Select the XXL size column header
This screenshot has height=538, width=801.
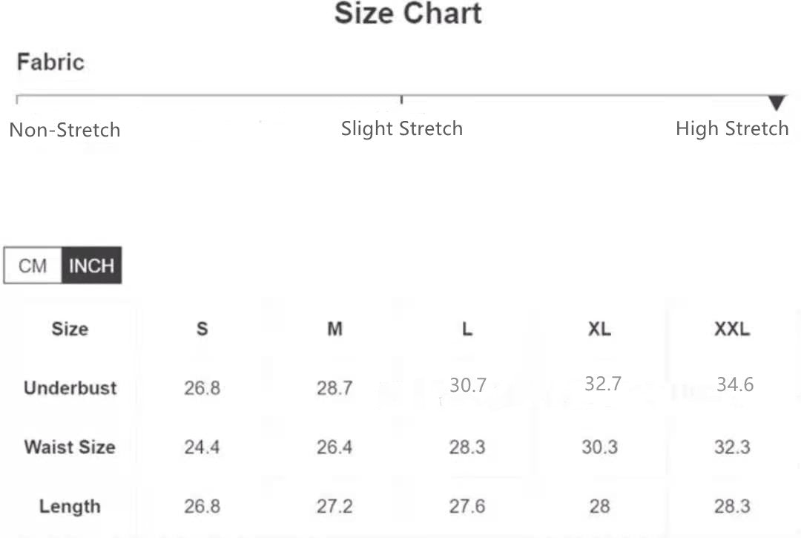click(x=732, y=329)
